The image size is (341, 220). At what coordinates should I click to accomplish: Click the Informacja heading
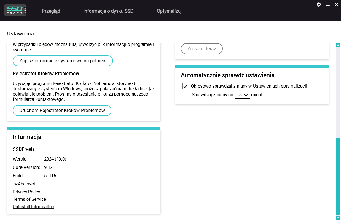point(27,137)
